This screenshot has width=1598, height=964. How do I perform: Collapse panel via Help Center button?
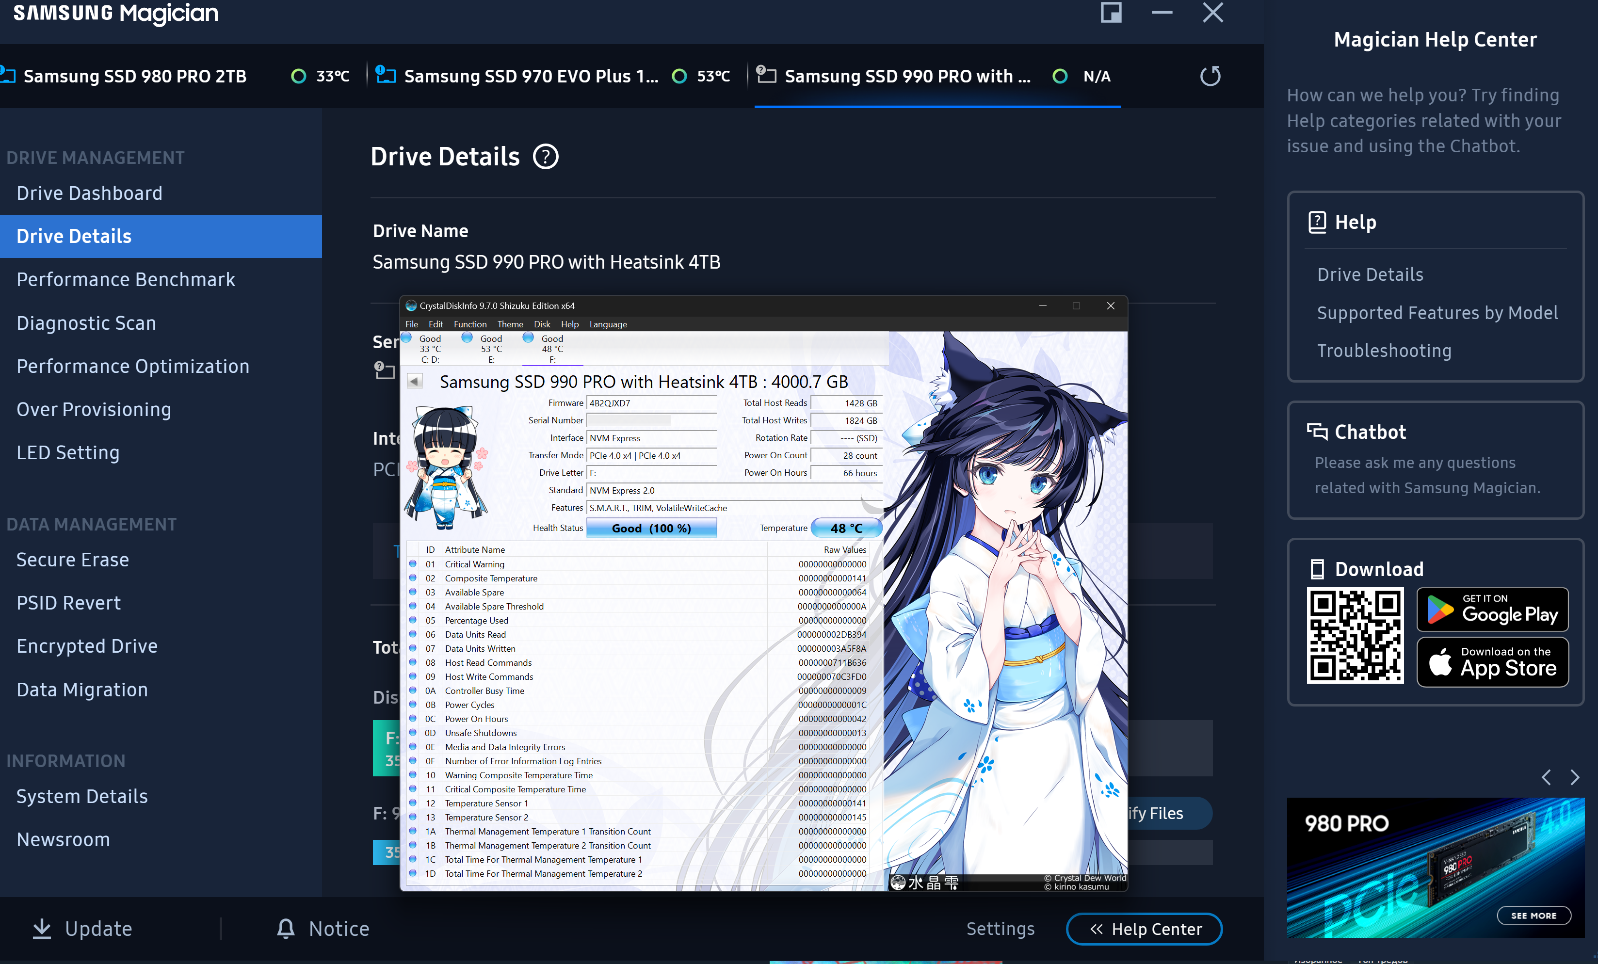[x=1144, y=929]
